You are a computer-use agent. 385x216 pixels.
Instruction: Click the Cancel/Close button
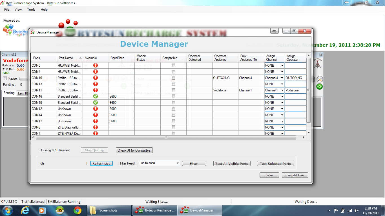[295, 175]
